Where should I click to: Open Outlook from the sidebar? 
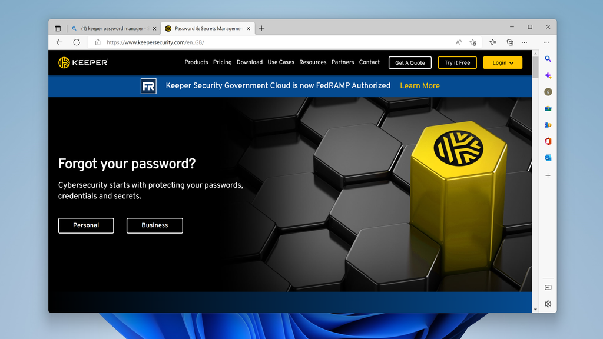click(x=548, y=158)
